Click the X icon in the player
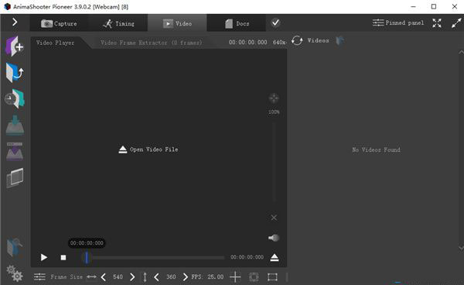464x285 pixels. (274, 218)
